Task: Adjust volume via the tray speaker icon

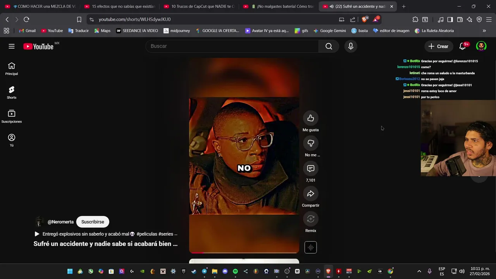Action: coord(462,271)
